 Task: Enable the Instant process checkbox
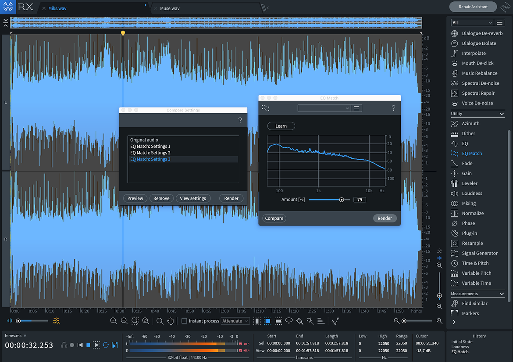pos(184,321)
